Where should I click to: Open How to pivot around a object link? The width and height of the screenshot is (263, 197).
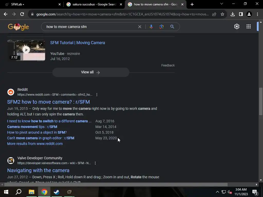coord(37,132)
